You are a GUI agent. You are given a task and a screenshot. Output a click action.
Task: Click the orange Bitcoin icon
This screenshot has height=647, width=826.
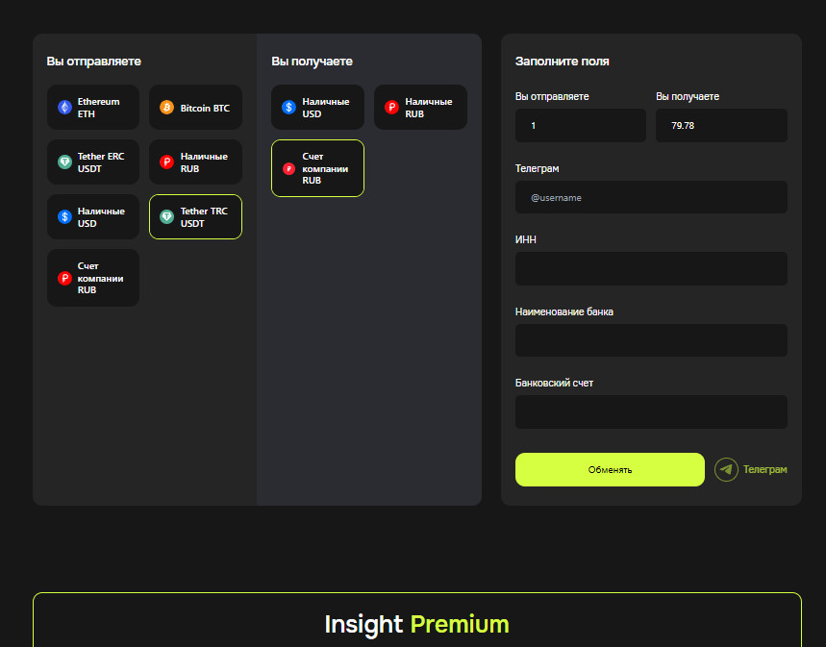pos(166,108)
